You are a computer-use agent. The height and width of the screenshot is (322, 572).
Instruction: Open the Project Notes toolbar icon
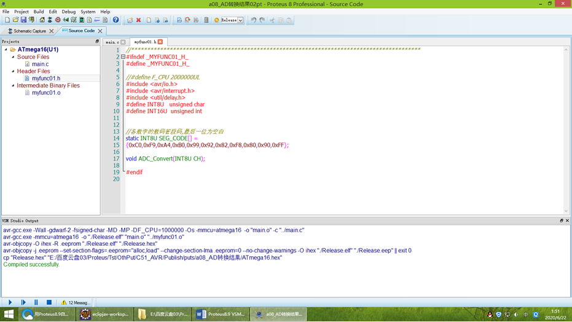tap(105, 20)
